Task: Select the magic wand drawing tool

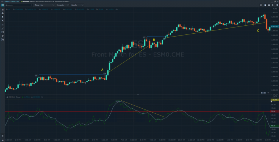Action: pyautogui.click(x=3, y=21)
